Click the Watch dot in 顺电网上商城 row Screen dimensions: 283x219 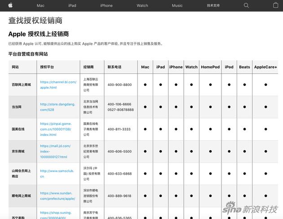coord(191,196)
